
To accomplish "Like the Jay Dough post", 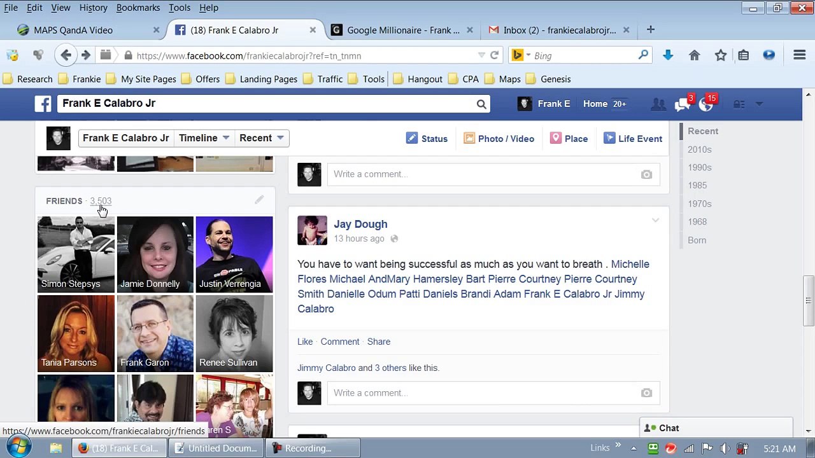I will pyautogui.click(x=305, y=342).
